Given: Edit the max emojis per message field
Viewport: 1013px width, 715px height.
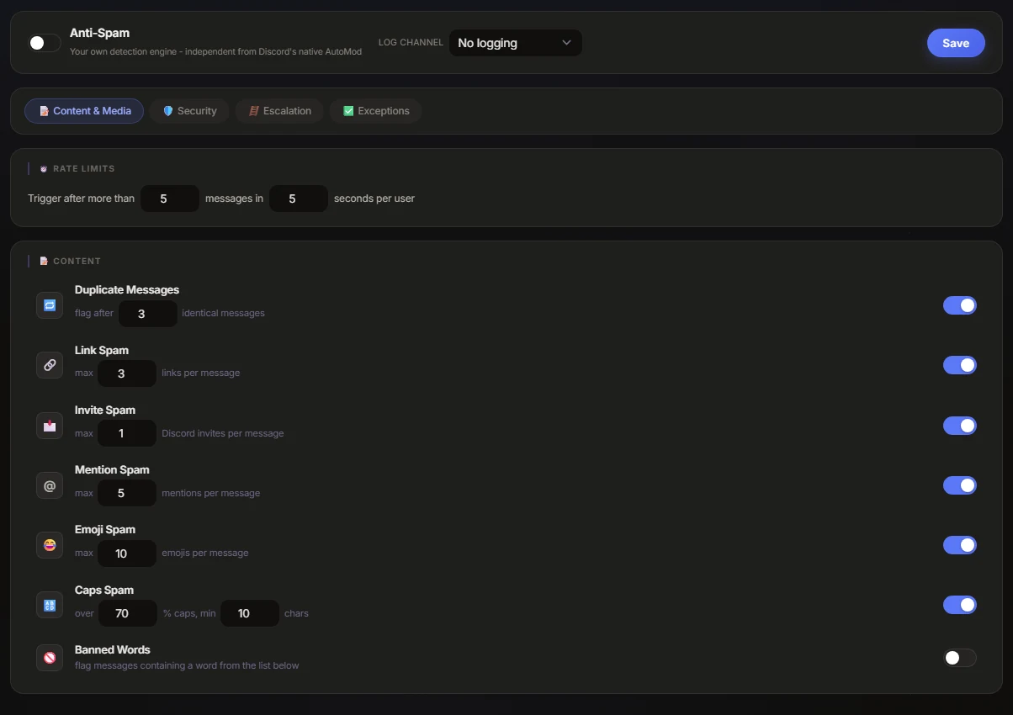Looking at the screenshot, I should (127, 553).
